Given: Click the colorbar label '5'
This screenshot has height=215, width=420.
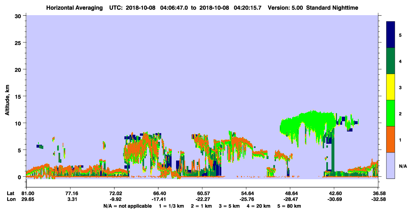Looking at the screenshot, I should point(400,35).
